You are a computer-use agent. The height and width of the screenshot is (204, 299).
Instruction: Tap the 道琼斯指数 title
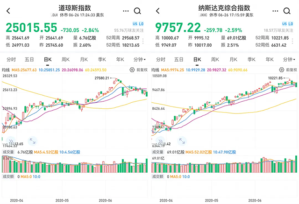[75, 8]
